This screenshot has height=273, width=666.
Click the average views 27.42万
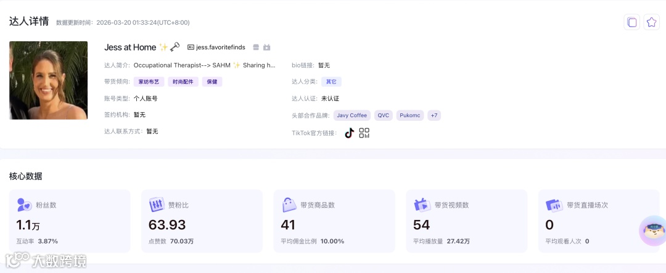pyautogui.click(x=458, y=241)
